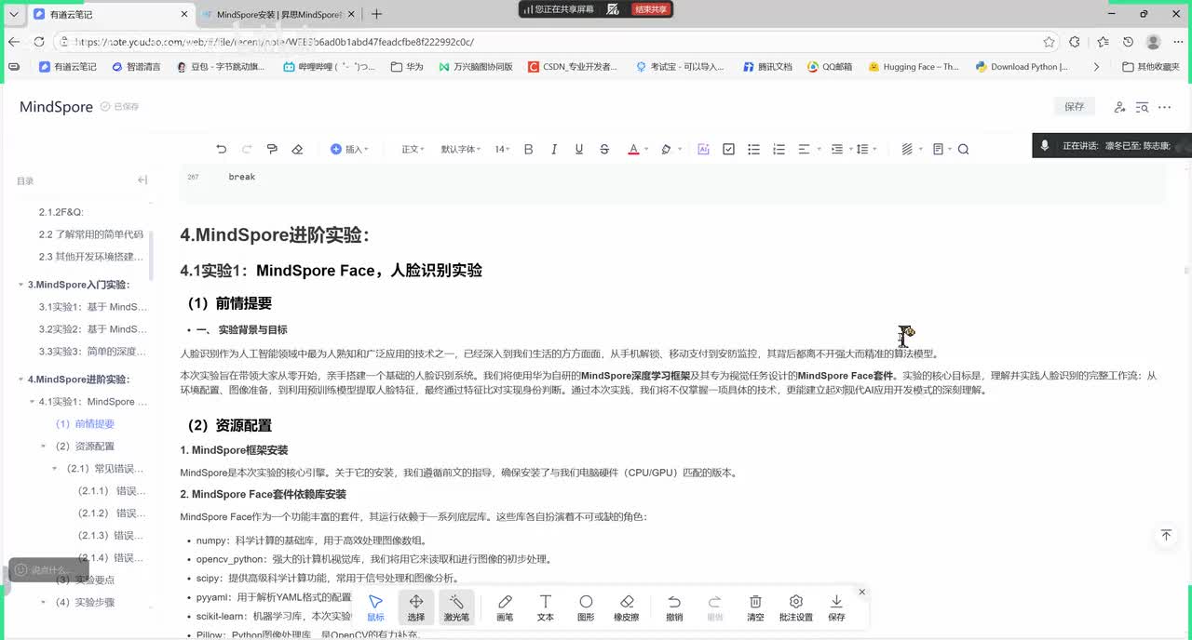The height and width of the screenshot is (640, 1192).
Task: Jump to 2.2 了解常用的简单代码
Action: [x=91, y=234]
